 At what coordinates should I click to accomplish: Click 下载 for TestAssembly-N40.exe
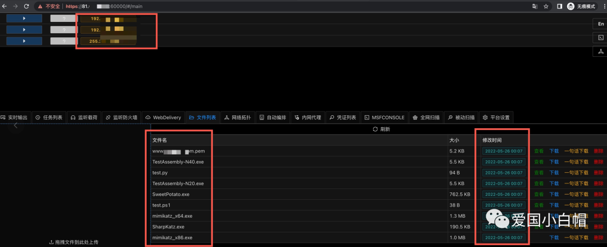pos(554,161)
